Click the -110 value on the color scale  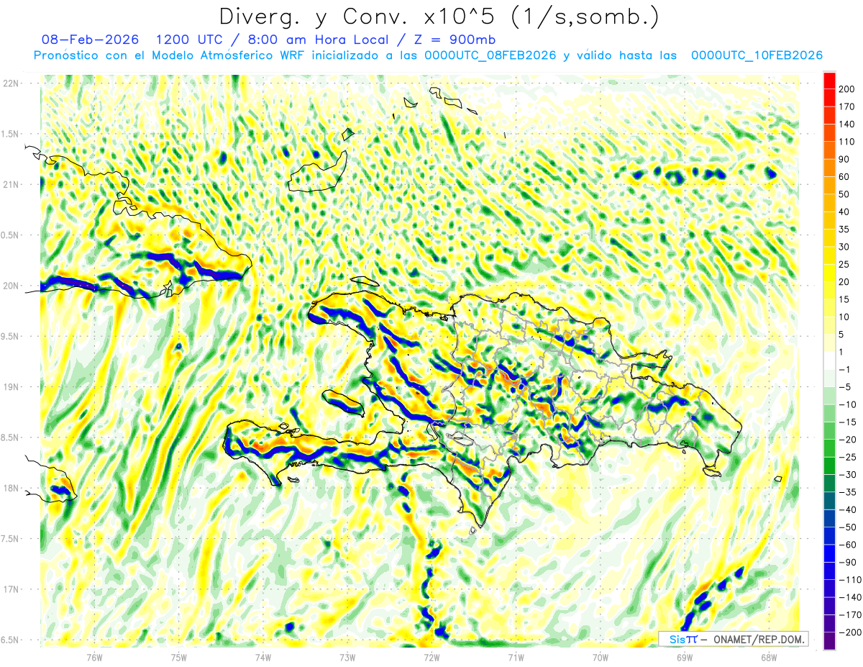[x=849, y=579]
